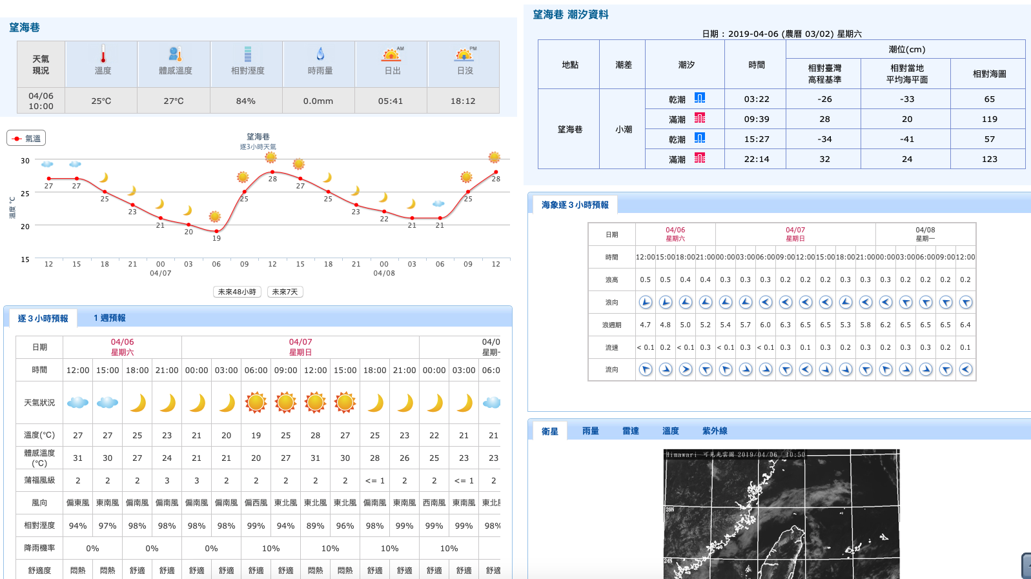Click the 浪週期 row label
This screenshot has height=579, width=1031.
(611, 325)
